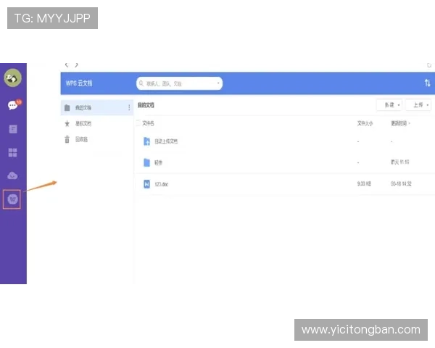435x348 pixels.
Task: Click the folder icon of 自动上传文档
Action: (146, 141)
